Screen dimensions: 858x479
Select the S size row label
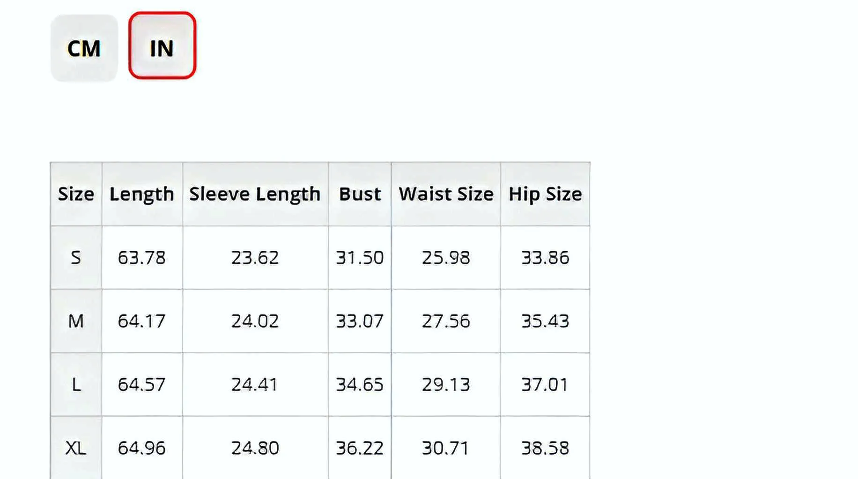76,258
